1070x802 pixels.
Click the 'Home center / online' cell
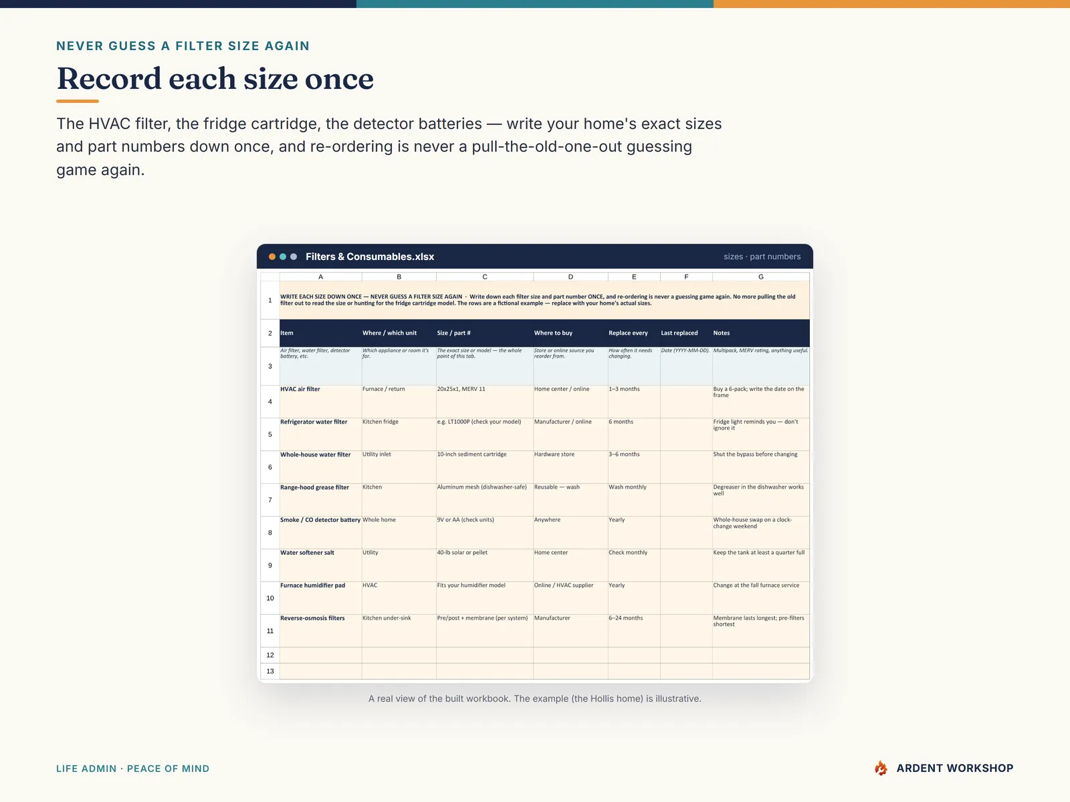(570, 402)
